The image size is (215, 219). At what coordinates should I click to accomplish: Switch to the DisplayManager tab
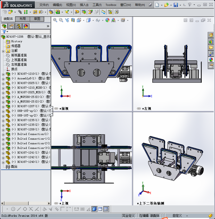tap(26, 26)
